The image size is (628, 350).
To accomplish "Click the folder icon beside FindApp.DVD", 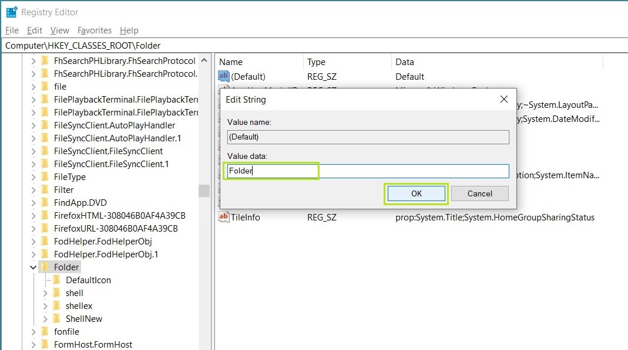I will point(45,203).
